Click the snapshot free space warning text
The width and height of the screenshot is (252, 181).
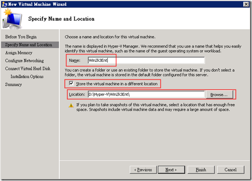(156, 107)
